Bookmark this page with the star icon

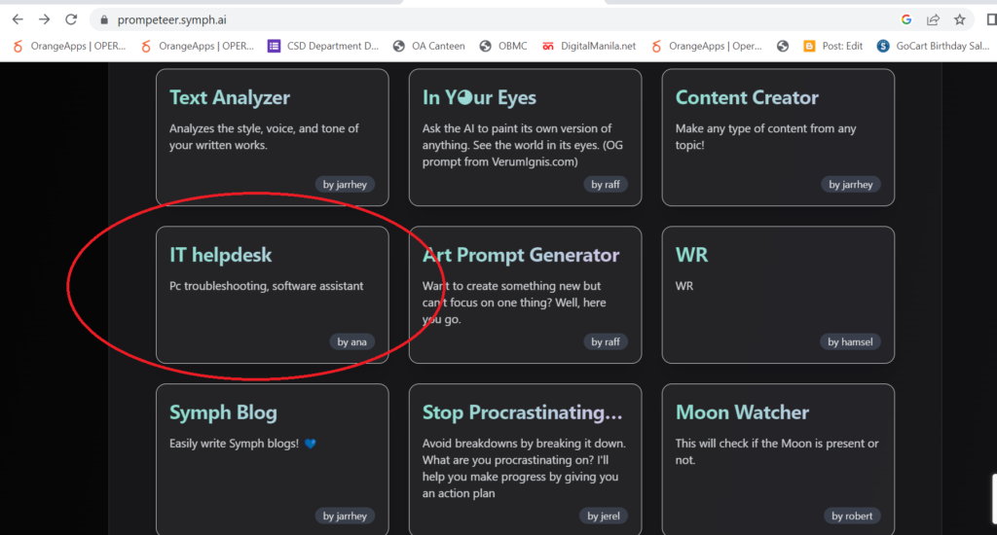coord(959,19)
